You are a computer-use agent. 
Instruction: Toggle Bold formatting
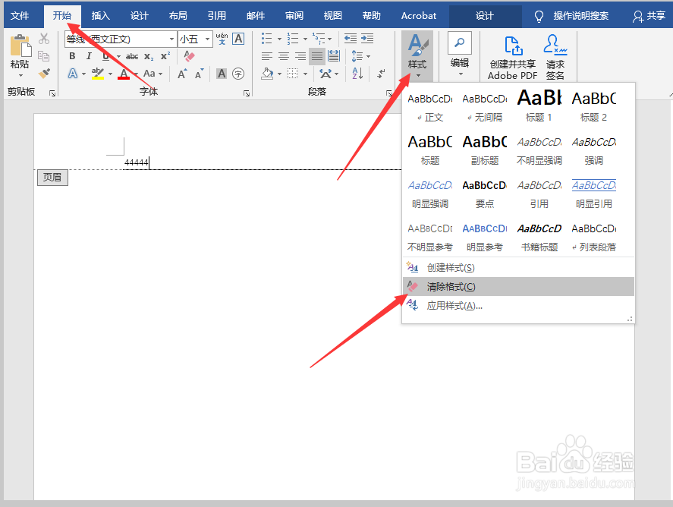72,56
